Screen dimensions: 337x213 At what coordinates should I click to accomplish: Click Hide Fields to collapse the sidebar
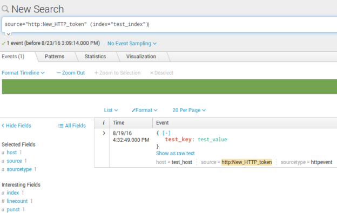17,126
